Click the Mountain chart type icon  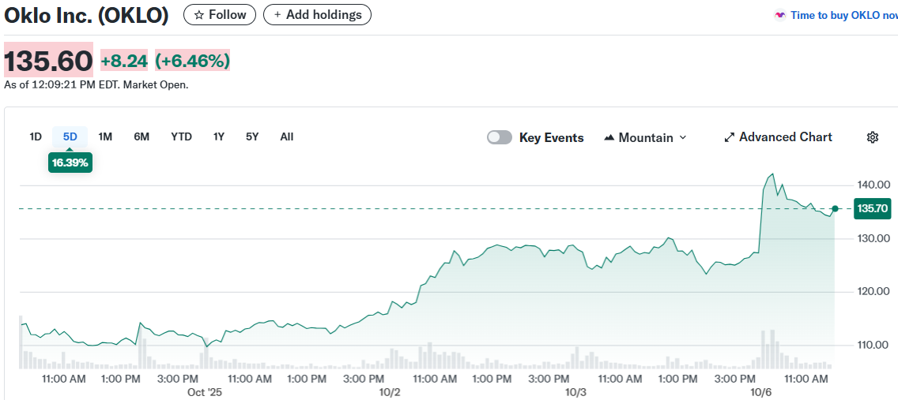coord(609,137)
